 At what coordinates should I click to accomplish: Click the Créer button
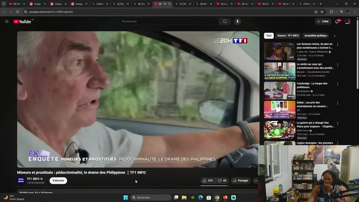tap(323, 22)
